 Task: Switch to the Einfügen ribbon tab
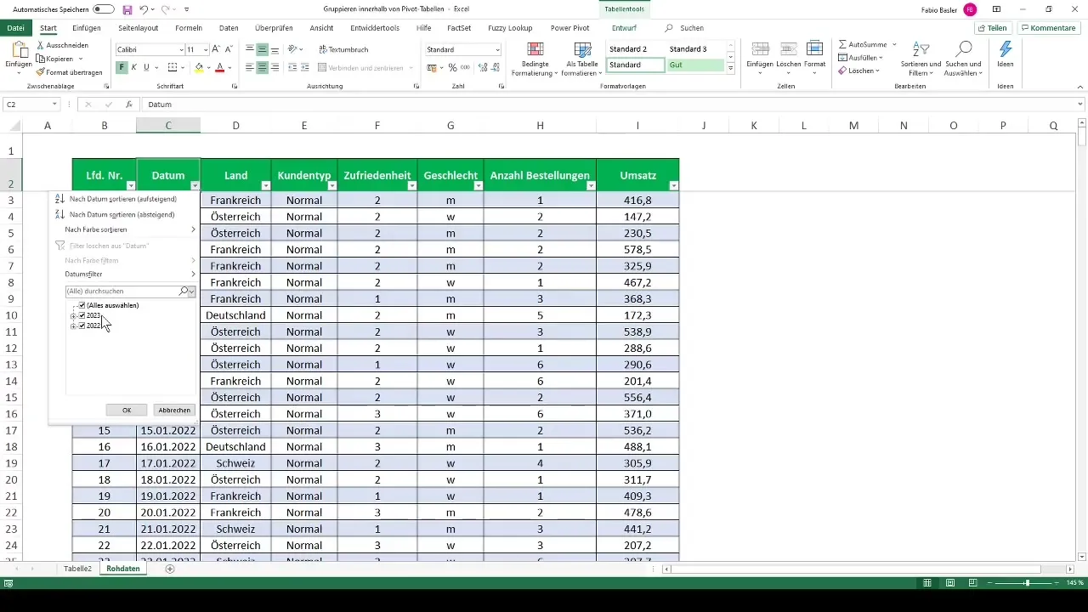(87, 28)
